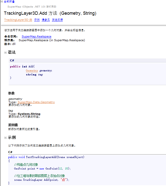Click the SuperMap iObjects .NET 10i 联机帮助 header
The height and width of the screenshot is (186, 166).
tap(32, 7)
